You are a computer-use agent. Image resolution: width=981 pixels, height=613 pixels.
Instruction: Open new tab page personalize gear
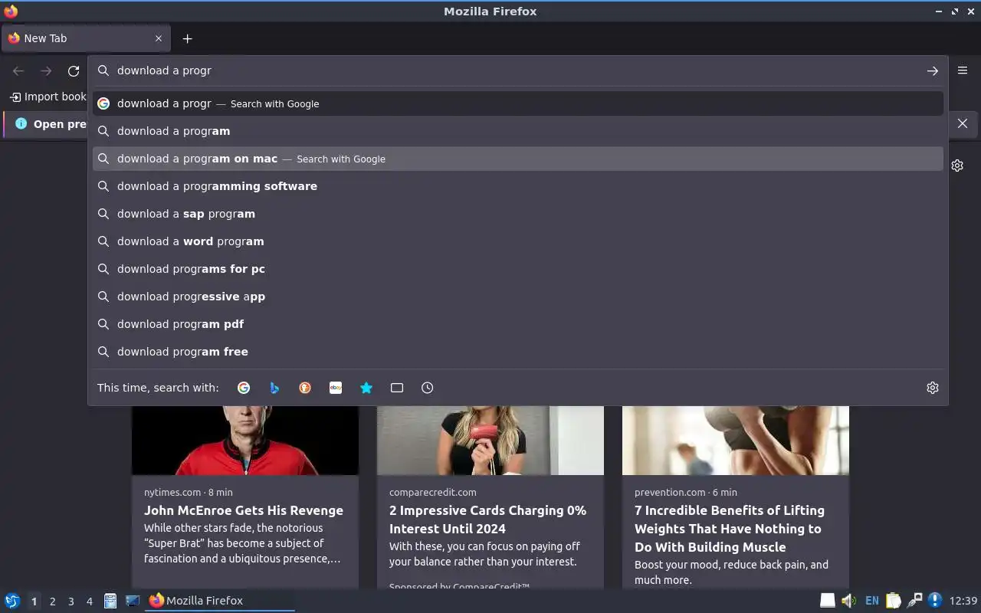[x=957, y=166]
